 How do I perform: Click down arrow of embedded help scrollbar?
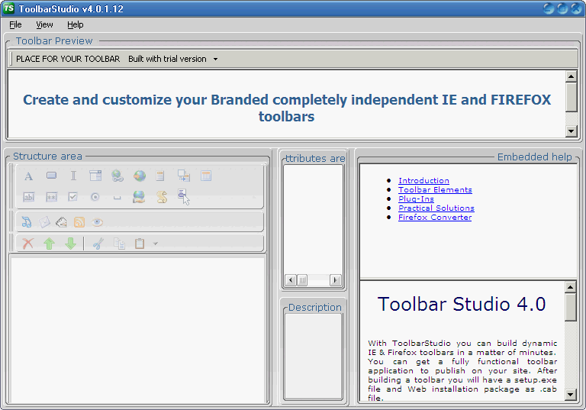(x=570, y=394)
